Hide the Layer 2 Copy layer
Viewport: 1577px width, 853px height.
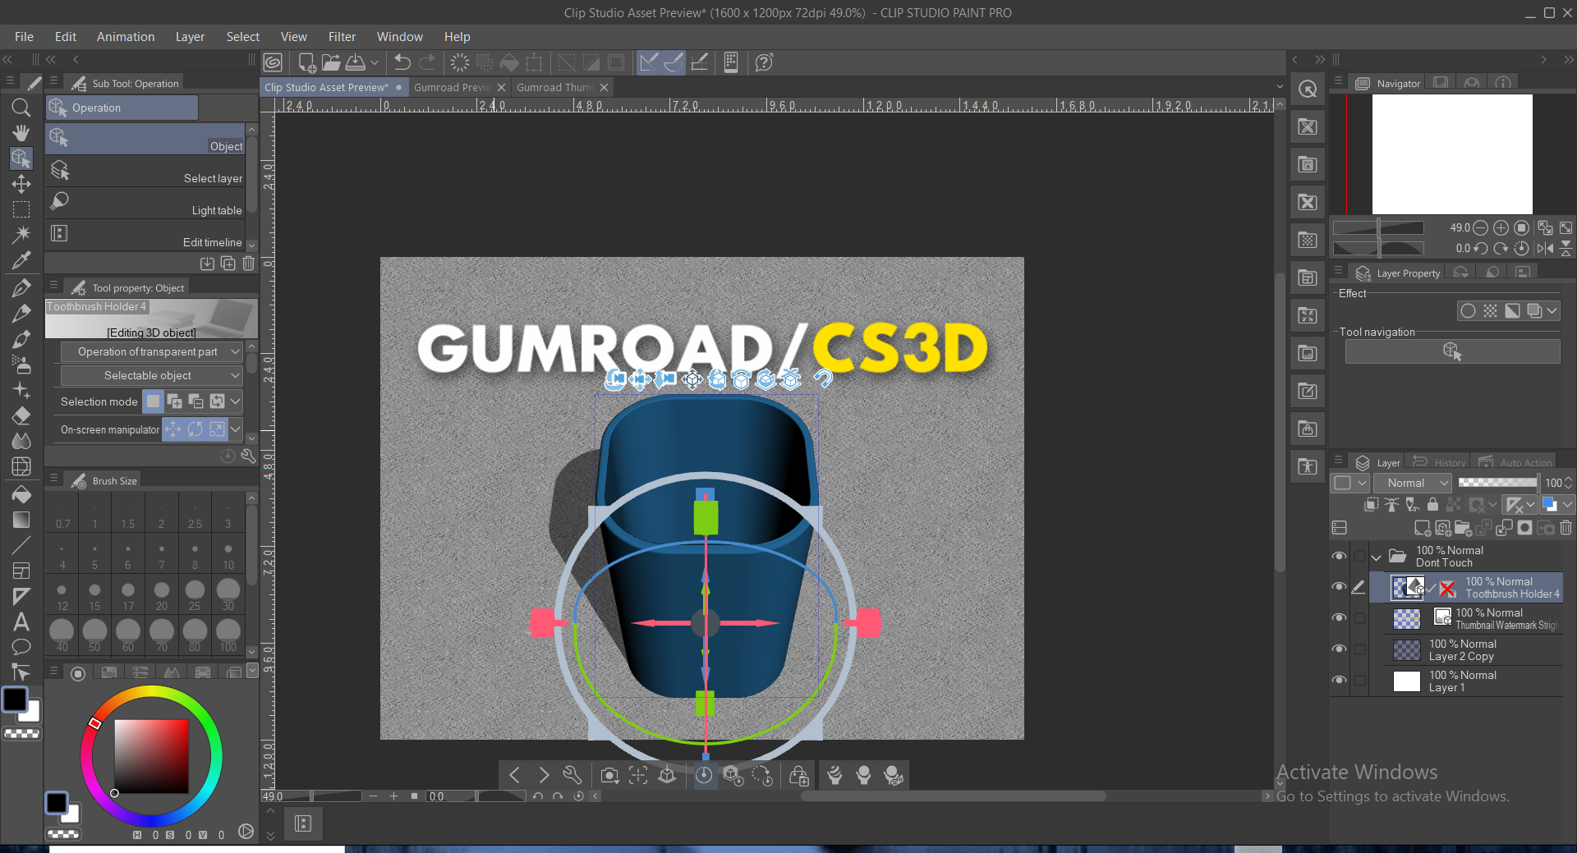pyautogui.click(x=1339, y=649)
